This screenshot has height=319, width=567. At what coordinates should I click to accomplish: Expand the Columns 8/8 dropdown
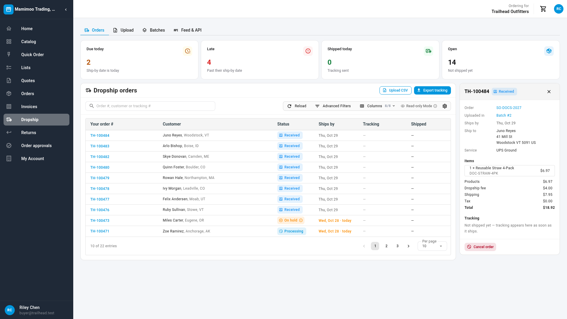(x=377, y=106)
